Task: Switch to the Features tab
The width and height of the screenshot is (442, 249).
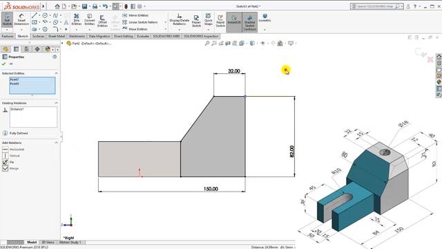Action: pyautogui.click(x=8, y=37)
